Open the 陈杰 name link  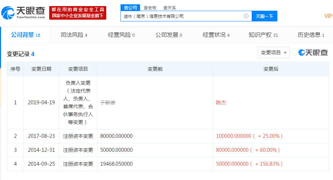click(221, 102)
